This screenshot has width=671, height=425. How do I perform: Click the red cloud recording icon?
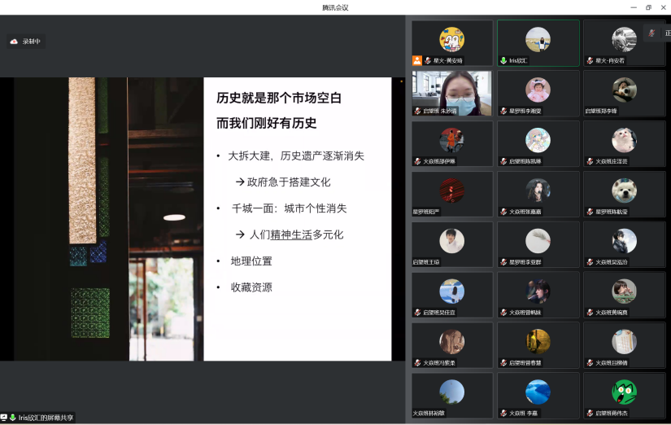[x=14, y=42]
